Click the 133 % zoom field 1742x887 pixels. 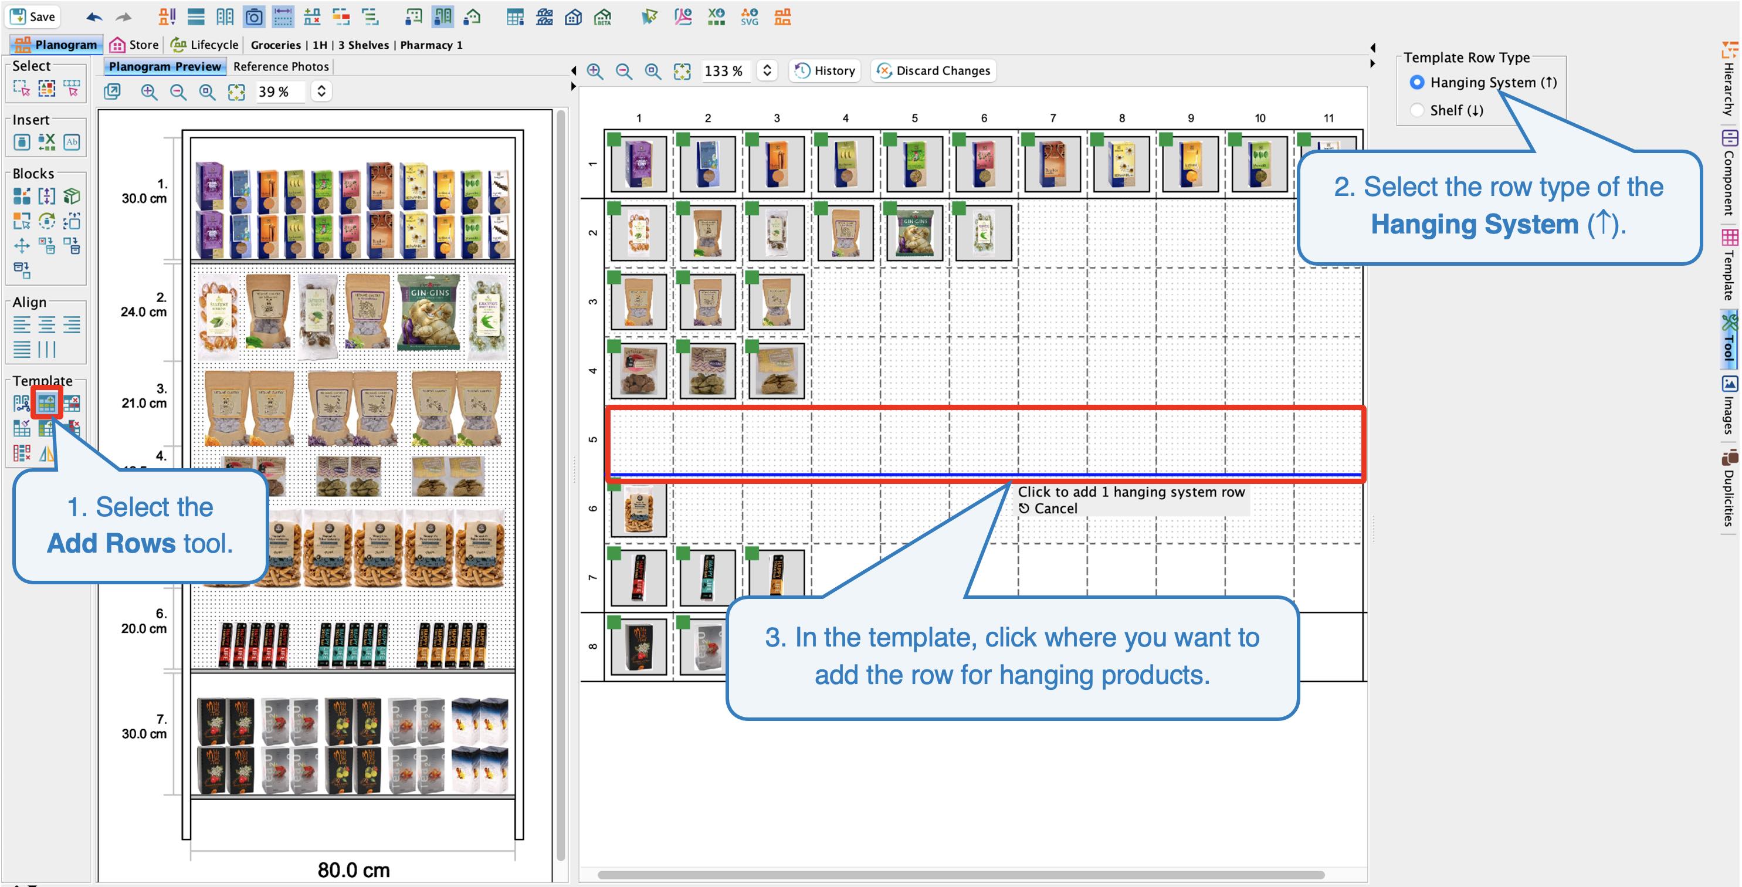(x=726, y=70)
